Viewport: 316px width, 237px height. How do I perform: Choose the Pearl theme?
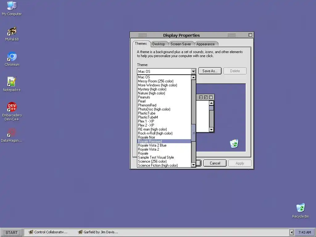click(x=164, y=101)
